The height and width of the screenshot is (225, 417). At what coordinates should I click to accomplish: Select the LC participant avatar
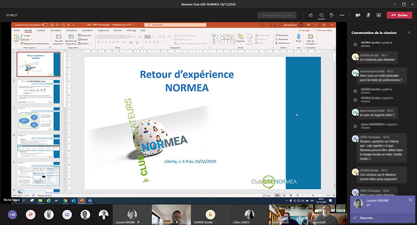[x=67, y=215]
